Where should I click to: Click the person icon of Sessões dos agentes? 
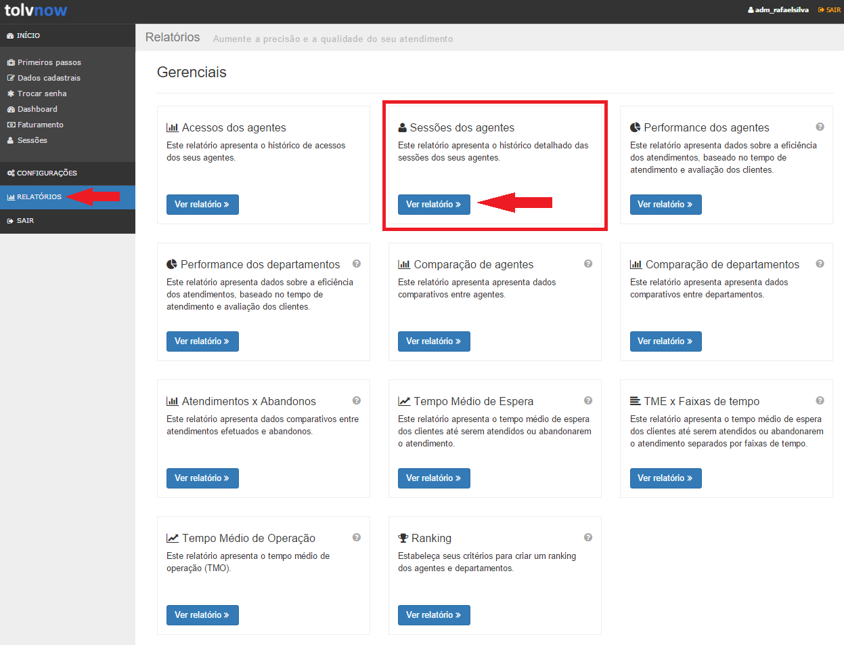(x=403, y=127)
